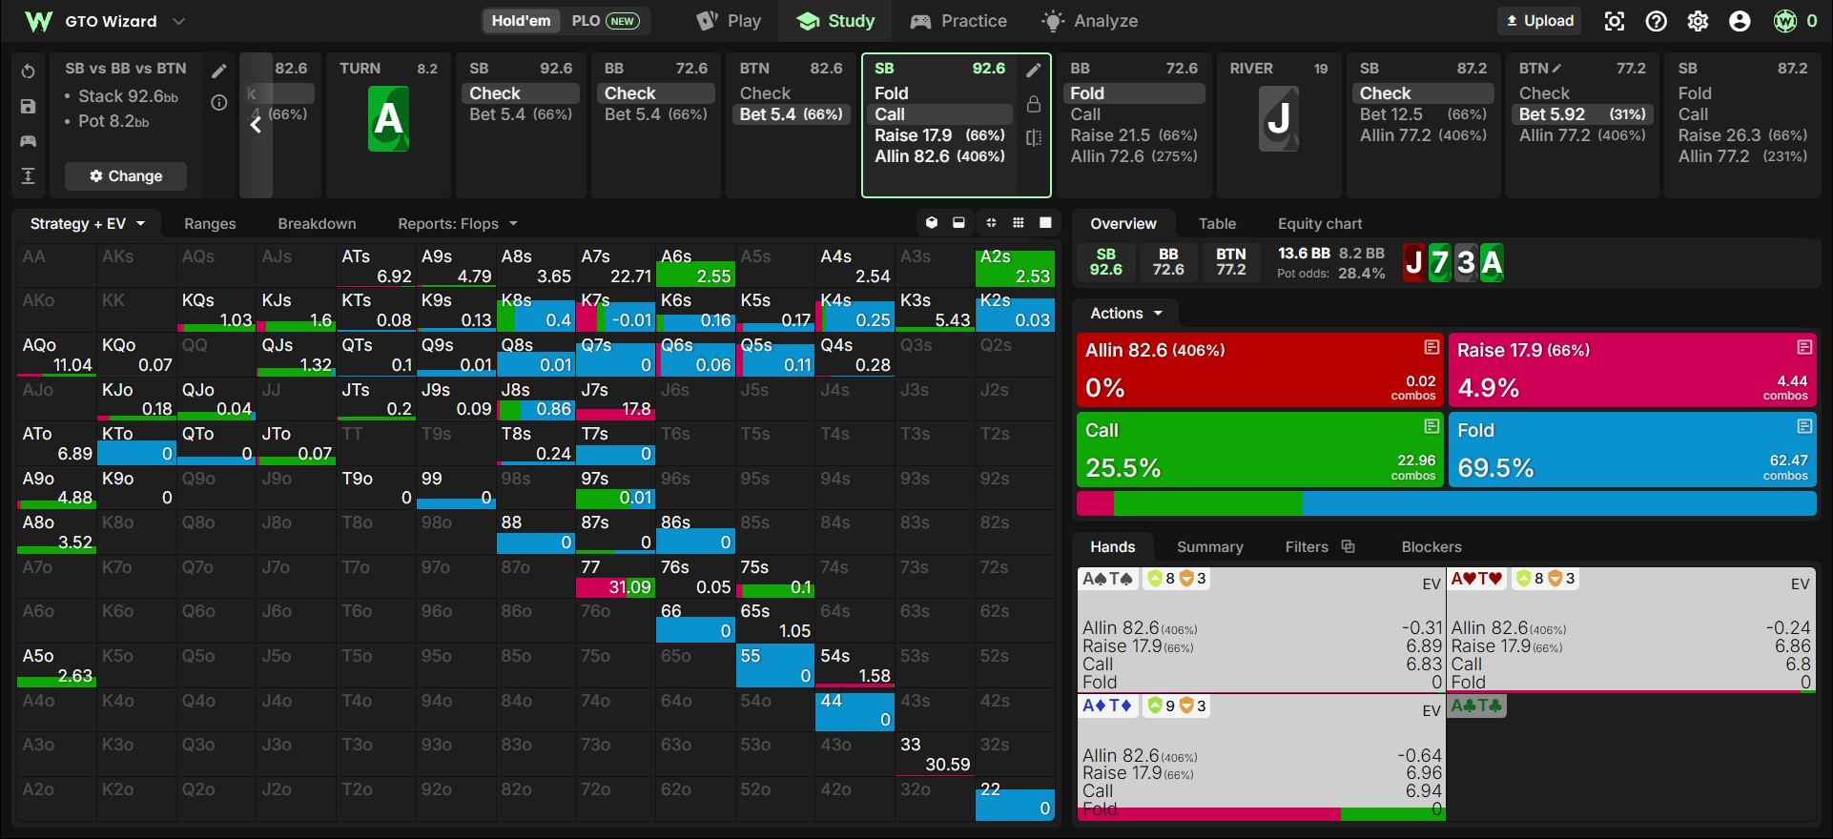This screenshot has width=1833, height=839.
Task: Open the Strategy + EV dropdown
Action: (x=88, y=223)
